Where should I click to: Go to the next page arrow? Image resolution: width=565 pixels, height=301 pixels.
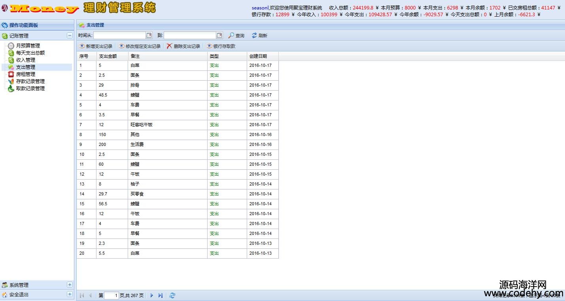click(x=152, y=295)
